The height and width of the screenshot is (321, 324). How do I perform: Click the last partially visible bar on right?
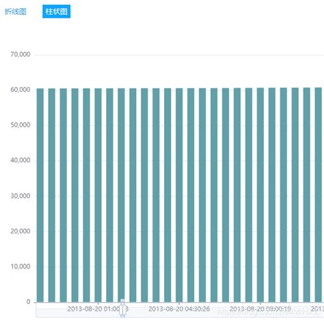click(318, 195)
